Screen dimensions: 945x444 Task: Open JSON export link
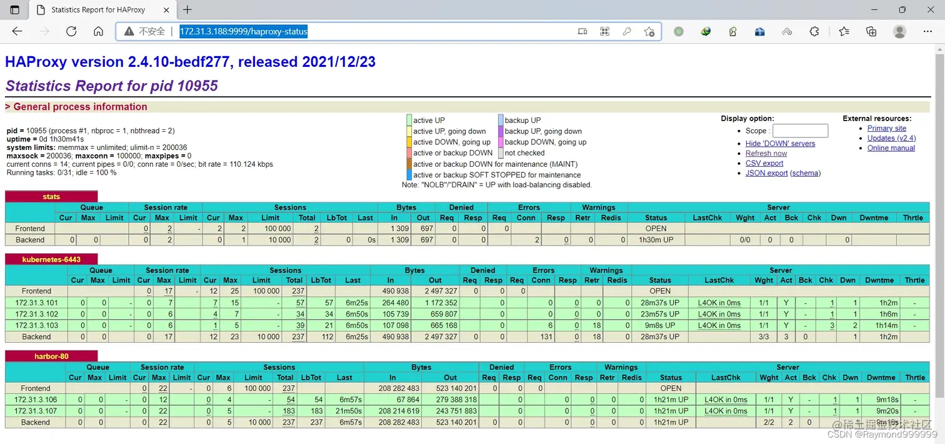coord(766,173)
